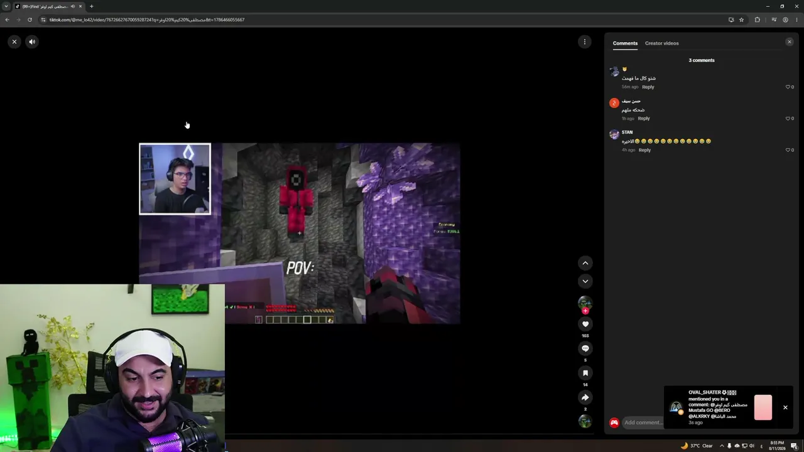804x452 pixels.
Task: Reply to the comment posted 1h ago
Action: [x=644, y=119]
